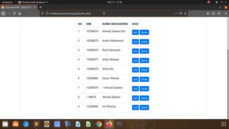Select the Tutorial PHP : CRUD tab
This screenshot has height=129, width=229.
[x=19, y=7]
